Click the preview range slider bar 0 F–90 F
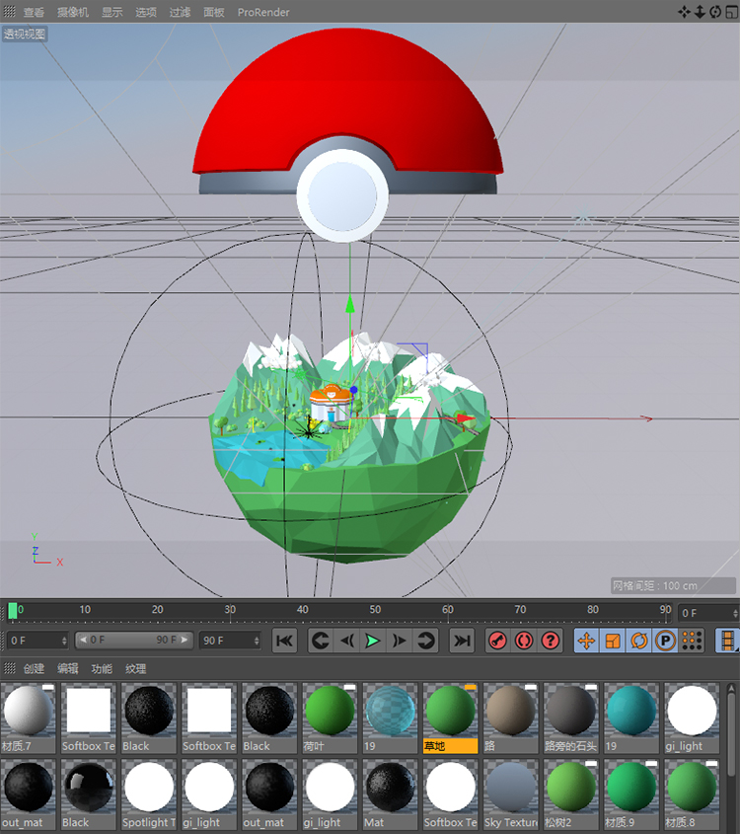Viewport: 740px width, 834px height. [x=134, y=640]
